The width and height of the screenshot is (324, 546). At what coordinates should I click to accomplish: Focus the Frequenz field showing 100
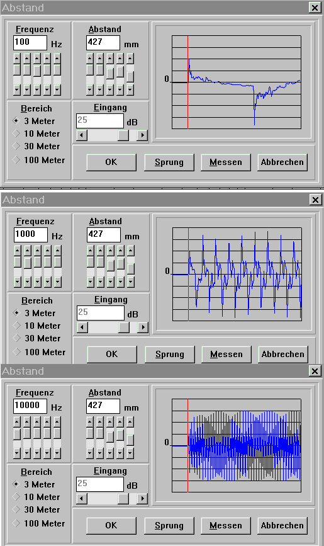(30, 43)
